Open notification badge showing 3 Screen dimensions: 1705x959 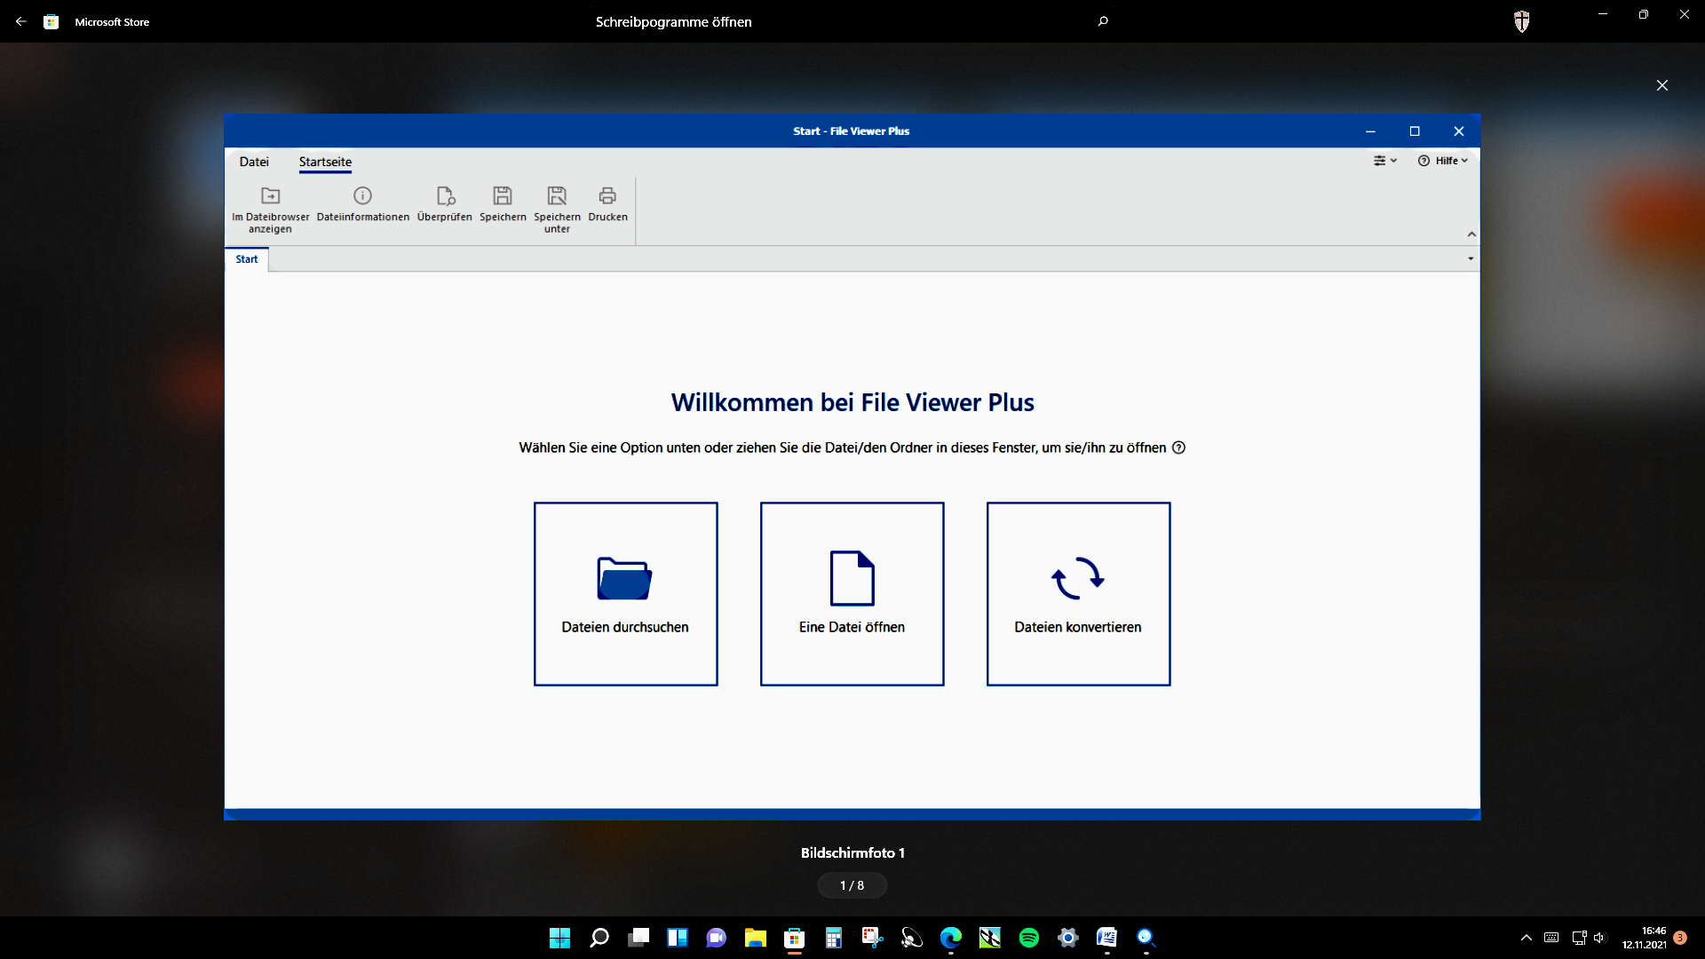1680,938
